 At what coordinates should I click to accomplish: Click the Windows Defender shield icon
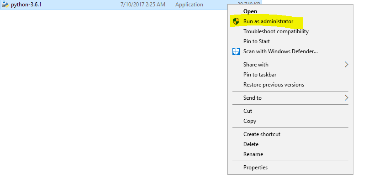[236, 51]
